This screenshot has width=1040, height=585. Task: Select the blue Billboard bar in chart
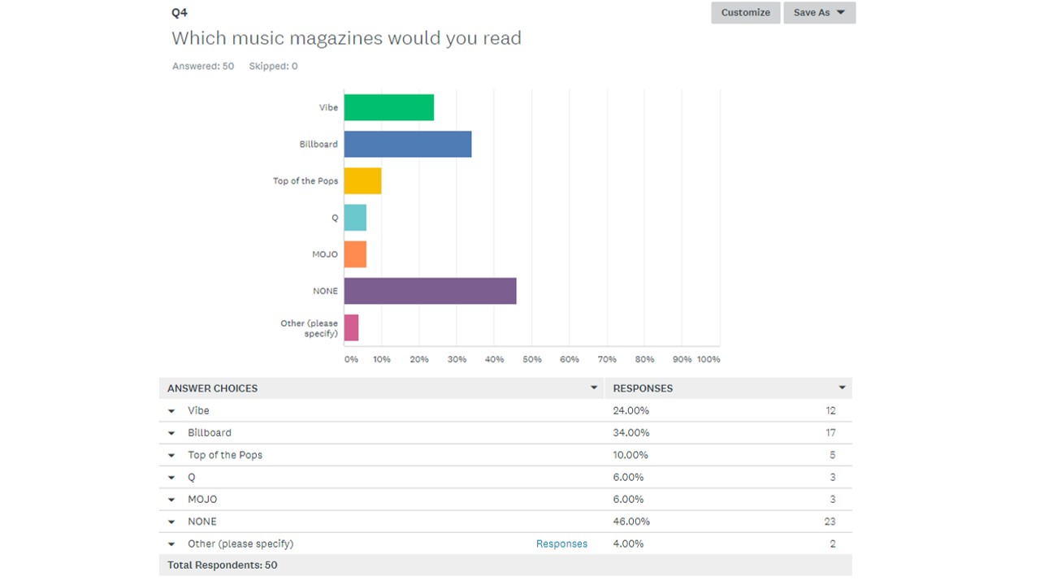[x=408, y=144]
